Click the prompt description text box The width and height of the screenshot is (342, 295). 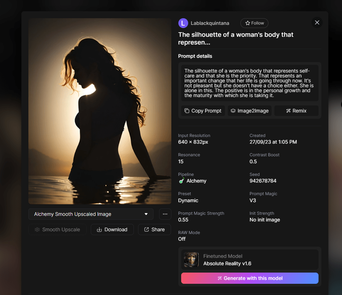249,83
